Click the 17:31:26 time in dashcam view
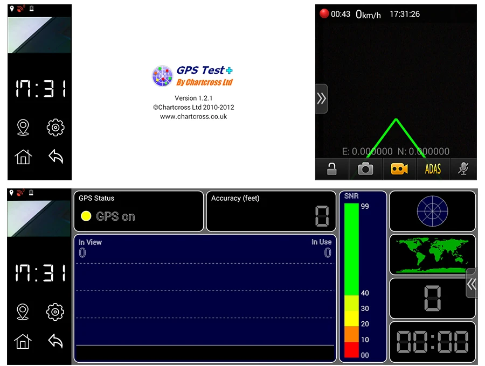 click(405, 14)
